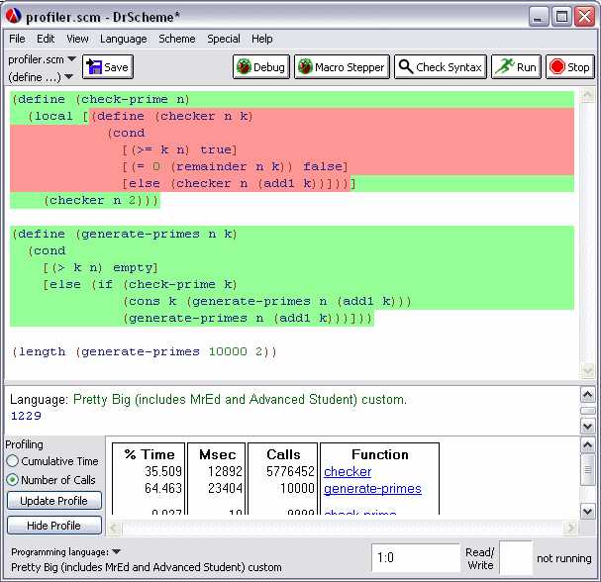This screenshot has width=601, height=582.
Task: Run Check Syntax on the program
Action: coord(441,67)
